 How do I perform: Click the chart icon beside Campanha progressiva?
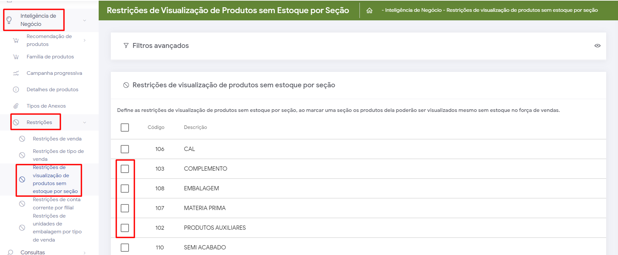(x=16, y=73)
